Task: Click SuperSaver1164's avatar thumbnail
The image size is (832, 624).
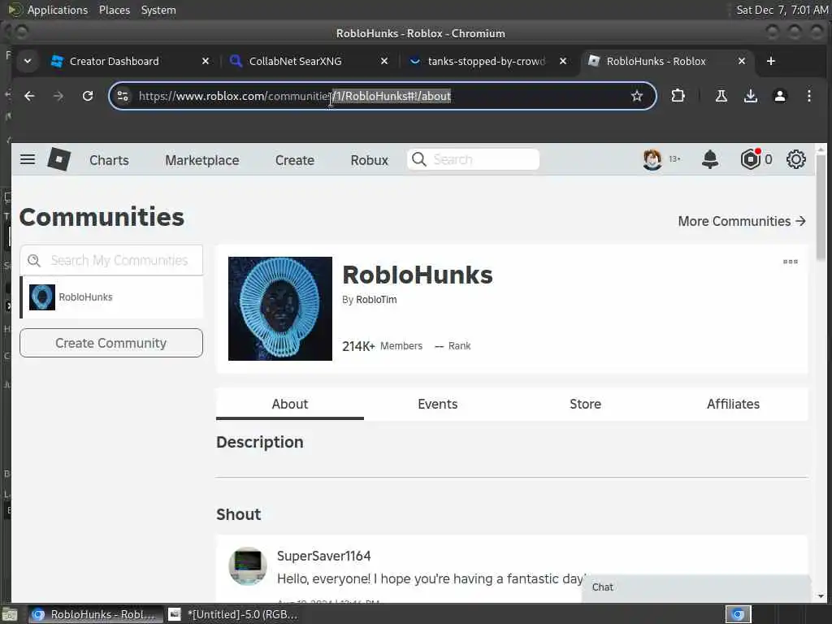Action: pyautogui.click(x=248, y=566)
